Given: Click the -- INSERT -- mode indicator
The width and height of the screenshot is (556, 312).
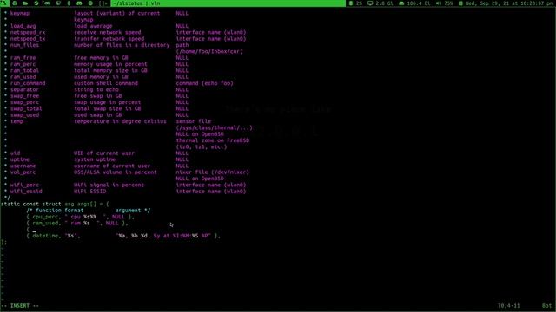Looking at the screenshot, I should (20, 306).
